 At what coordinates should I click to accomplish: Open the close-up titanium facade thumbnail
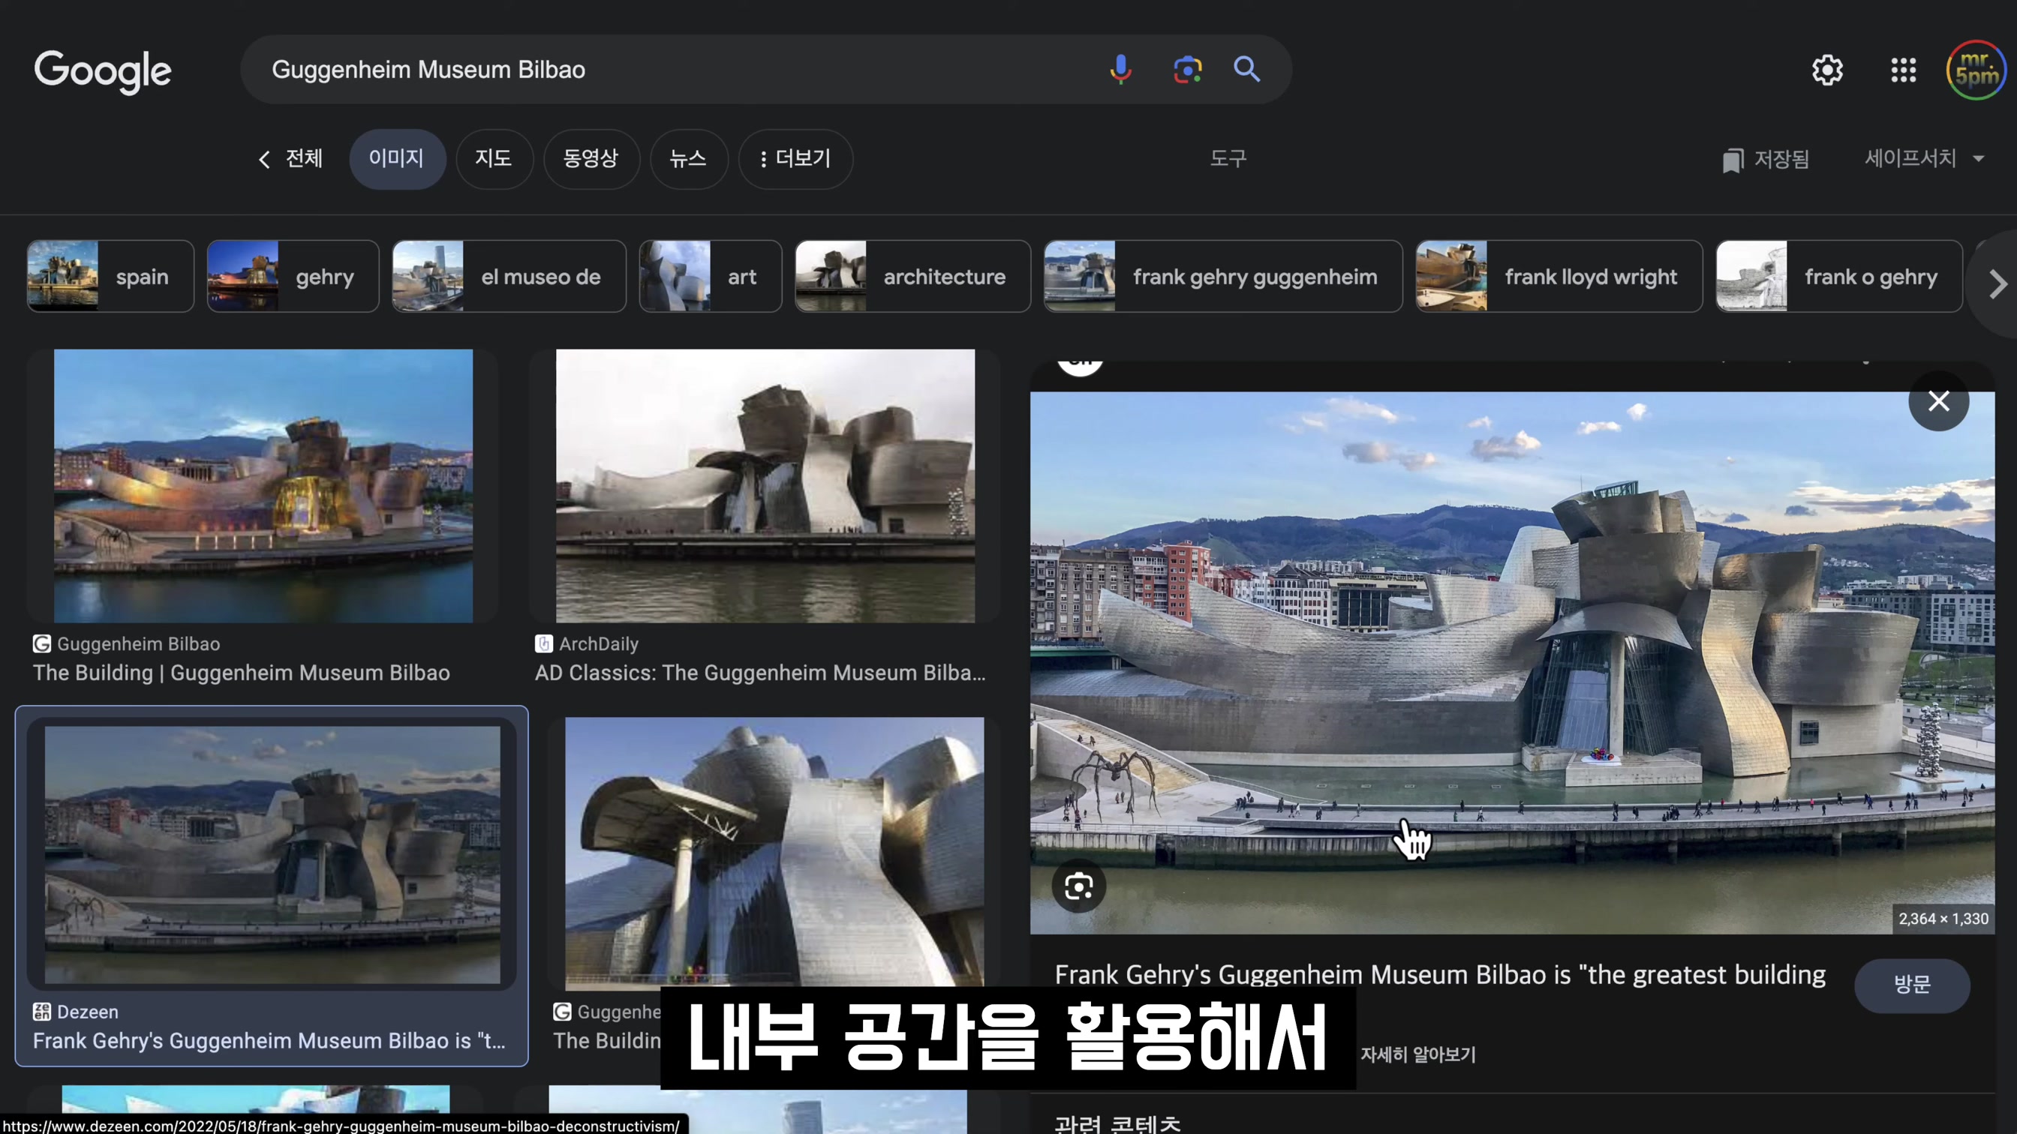[x=774, y=852]
